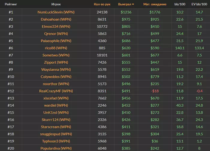
Task: Select hands count 8631
Action: pyautogui.click(x=102, y=19)
